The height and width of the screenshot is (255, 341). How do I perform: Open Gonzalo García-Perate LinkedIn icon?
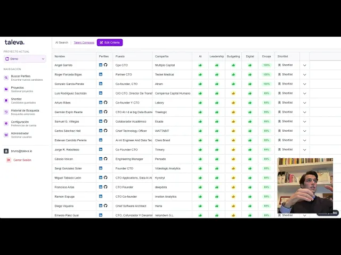click(x=101, y=84)
